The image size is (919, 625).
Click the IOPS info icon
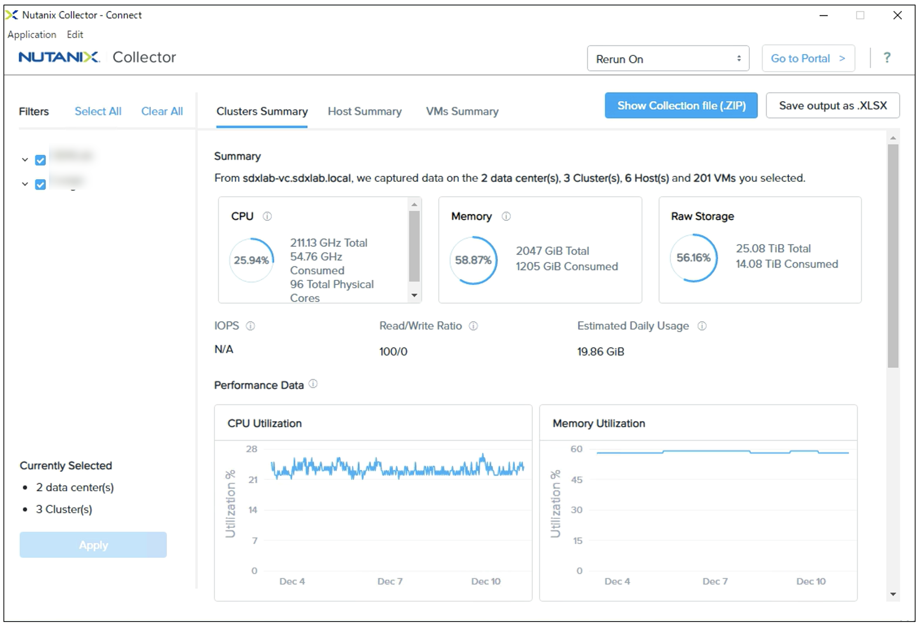250,326
